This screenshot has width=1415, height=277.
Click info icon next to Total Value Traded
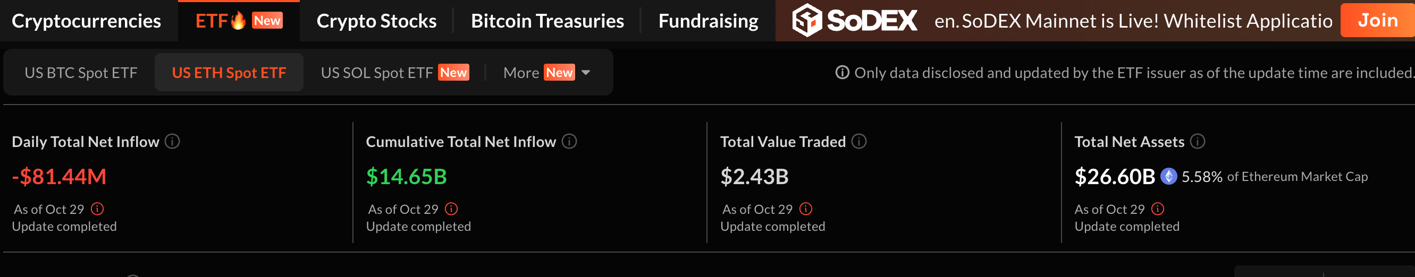pos(858,142)
